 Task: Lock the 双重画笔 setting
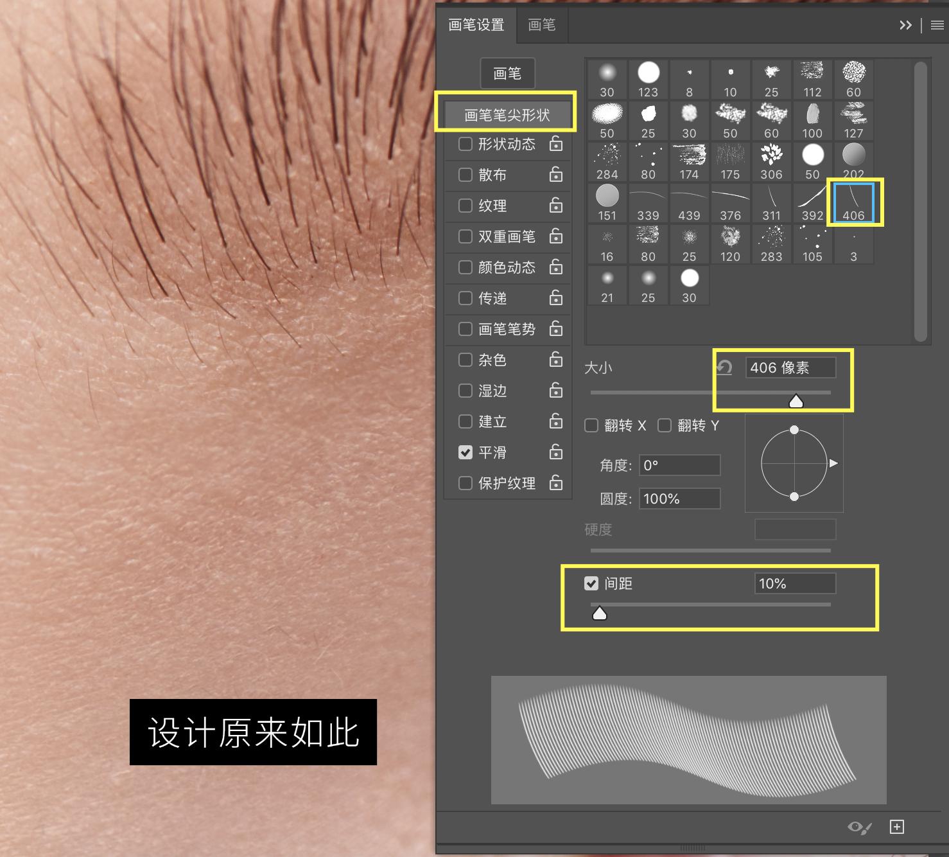555,236
